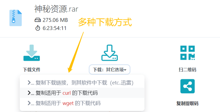Click the 复制提取码 label
This screenshot has width=220, height=112.
pos(187,103)
